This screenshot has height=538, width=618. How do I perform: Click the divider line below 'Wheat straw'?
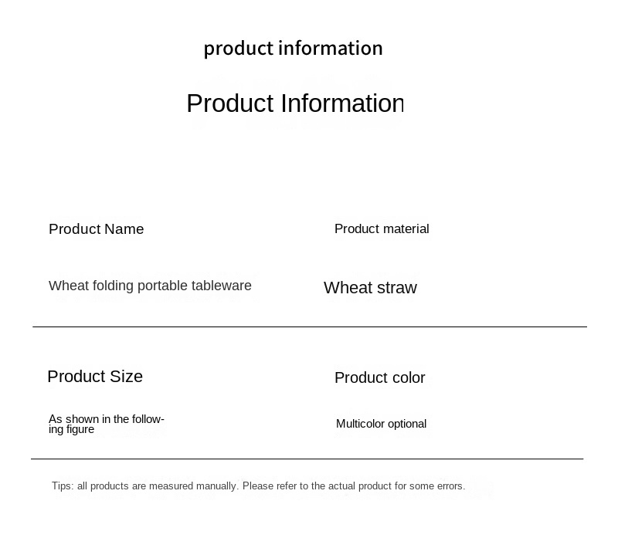click(x=309, y=327)
